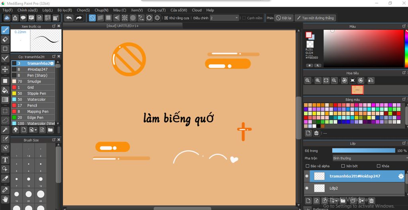
Task: Pop out the Màu panel
Action: click(x=404, y=26)
